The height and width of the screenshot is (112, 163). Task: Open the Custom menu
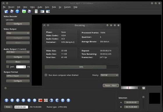point(67,7)
